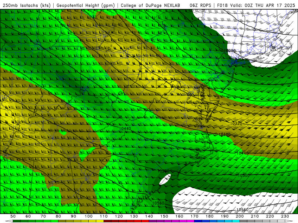Viewport: 298px width, 223px height.
Task: Click the 50 value on the color scale
Action: point(13,216)
